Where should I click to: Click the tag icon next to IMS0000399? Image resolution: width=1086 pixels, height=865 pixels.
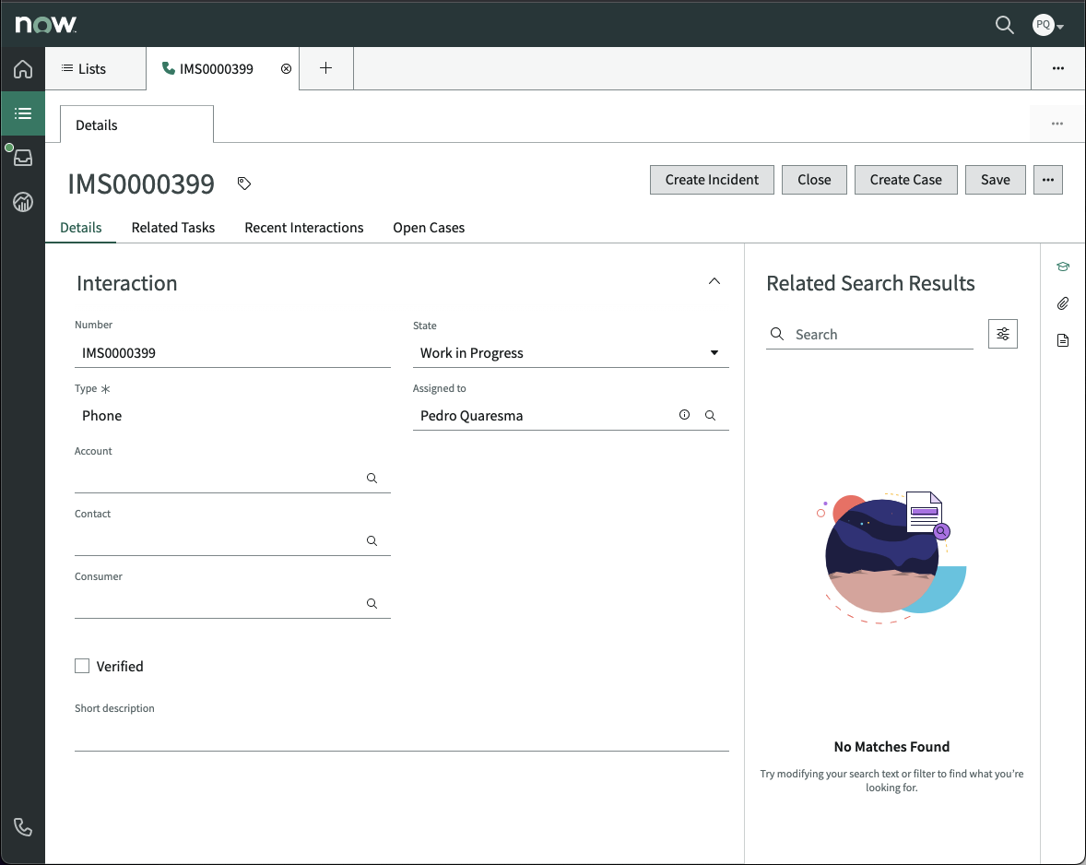[x=243, y=184]
